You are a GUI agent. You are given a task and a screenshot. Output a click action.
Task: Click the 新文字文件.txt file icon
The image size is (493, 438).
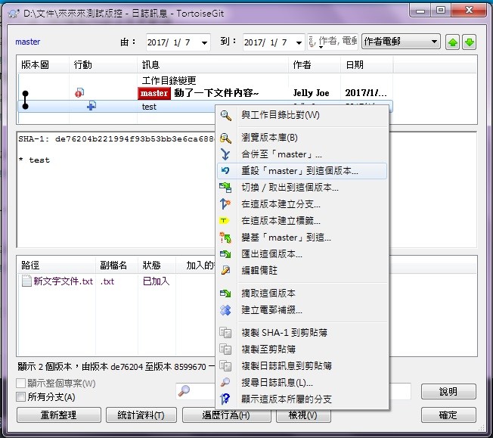[26, 281]
